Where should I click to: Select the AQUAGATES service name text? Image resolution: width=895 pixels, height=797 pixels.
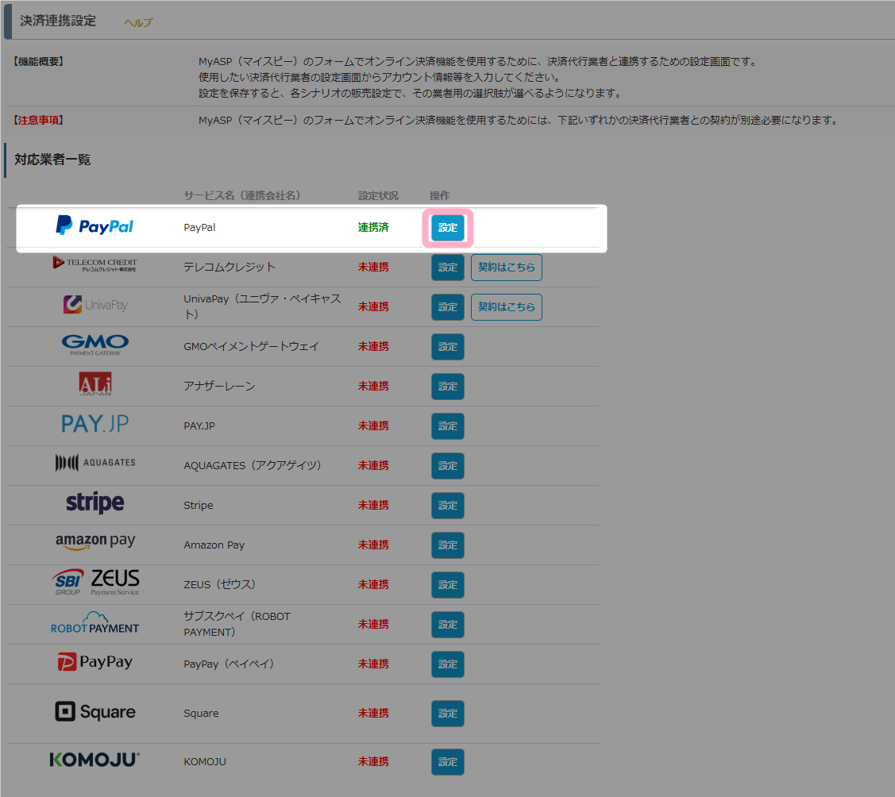coord(252,465)
